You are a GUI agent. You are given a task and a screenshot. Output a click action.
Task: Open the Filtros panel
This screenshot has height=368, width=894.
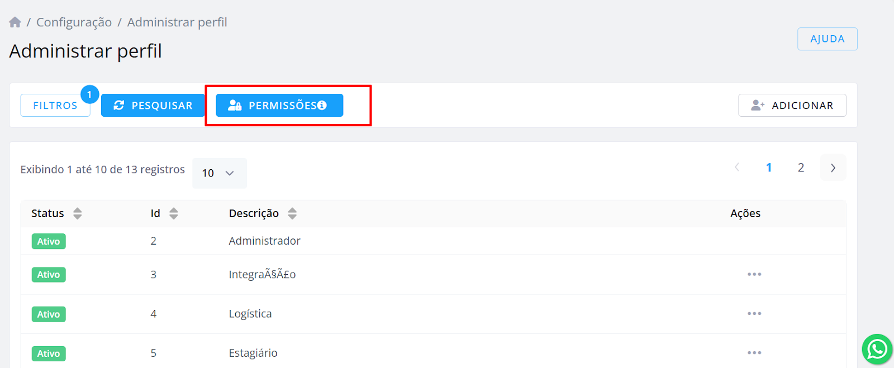(x=55, y=106)
